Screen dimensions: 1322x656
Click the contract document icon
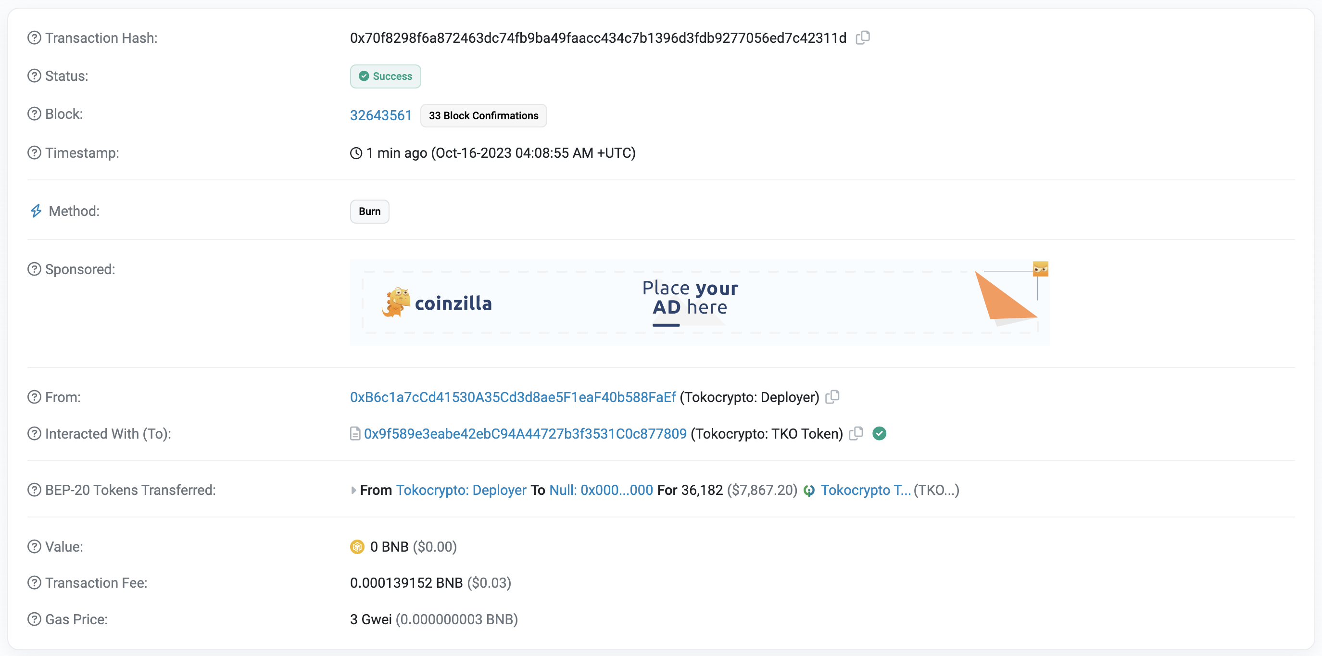pyautogui.click(x=354, y=434)
